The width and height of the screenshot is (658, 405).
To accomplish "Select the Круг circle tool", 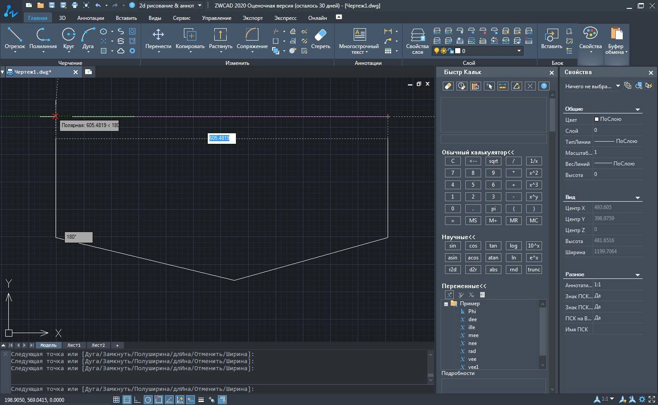I will coord(68,38).
